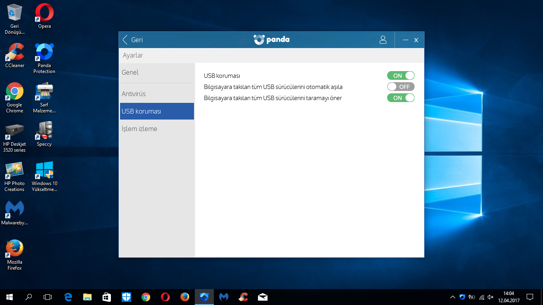Launch Firefox from the taskbar
Screen dimensions: 543x305
pyautogui.click(x=185, y=297)
